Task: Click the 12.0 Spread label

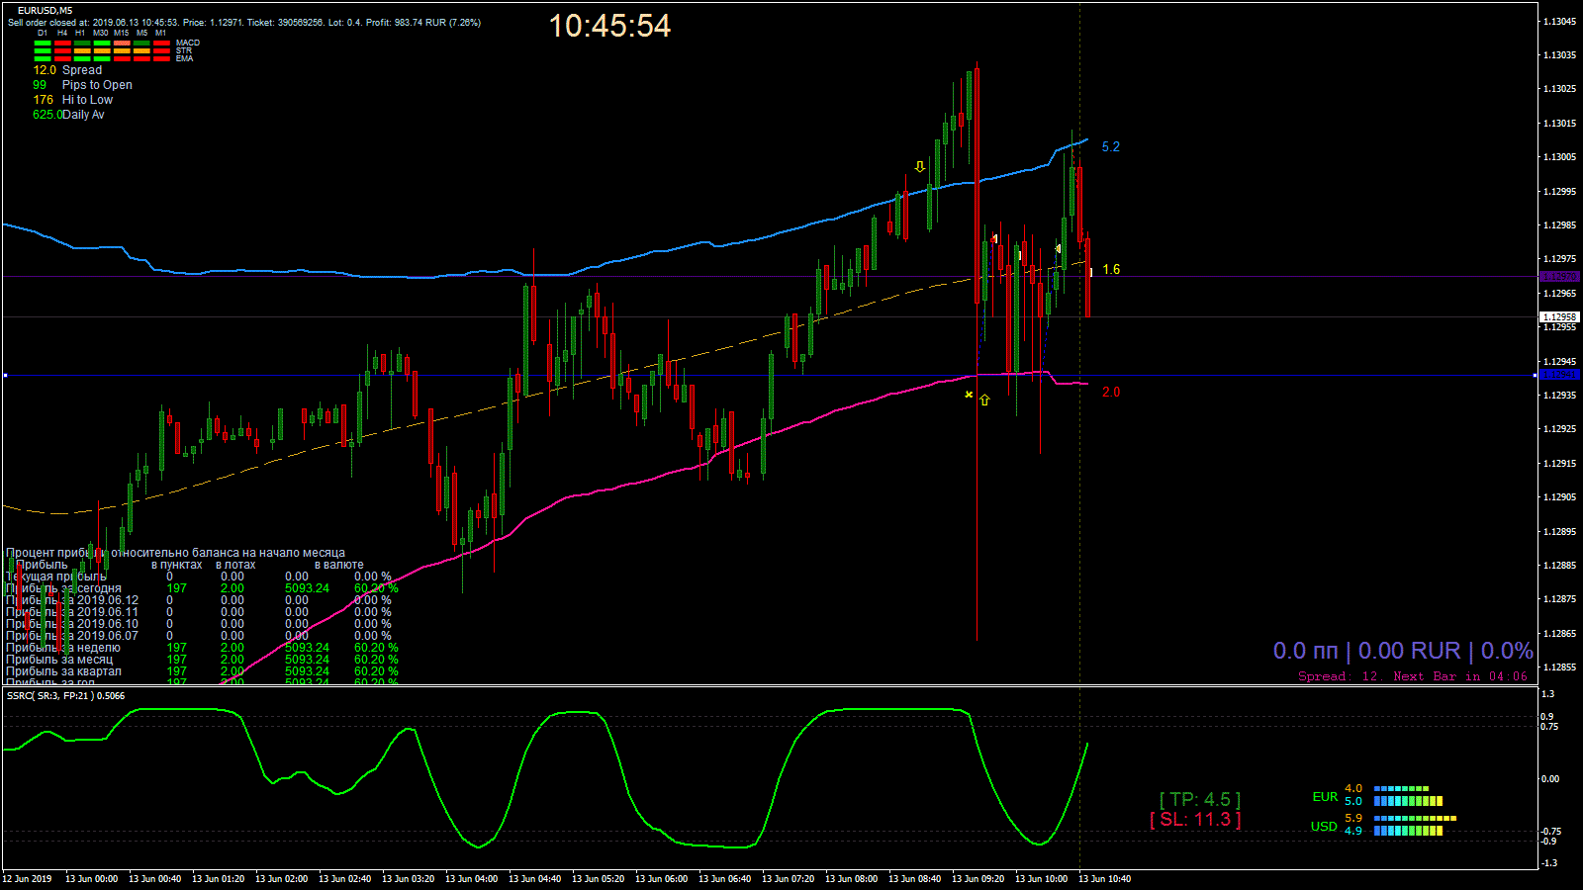Action: point(67,70)
